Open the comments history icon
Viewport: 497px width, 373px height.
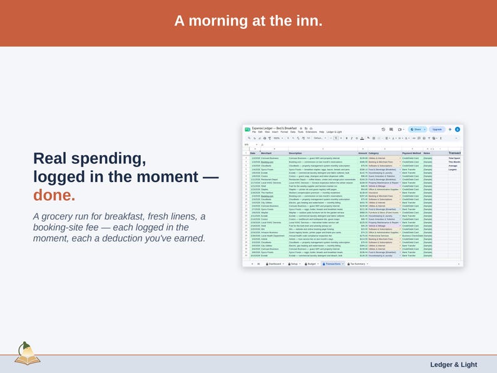pos(391,130)
